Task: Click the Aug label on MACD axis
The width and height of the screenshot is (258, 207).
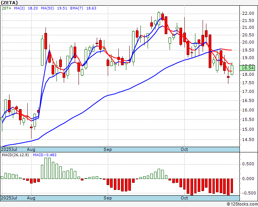Action: click(31, 198)
